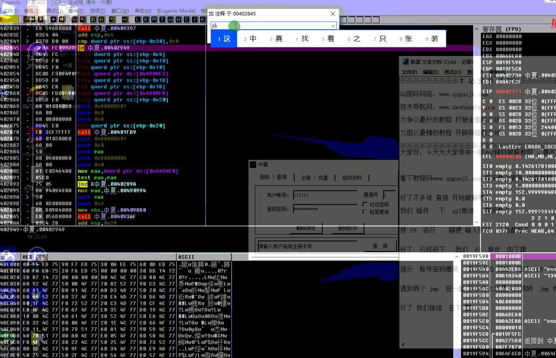The width and height of the screenshot is (556, 358).
Task: Select IME candidate 3 真
Action: click(276, 39)
